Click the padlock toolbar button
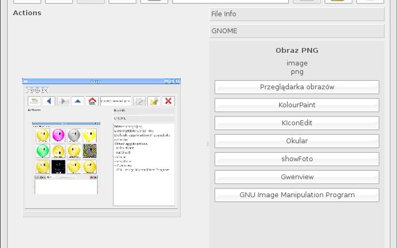Image resolution: width=397 pixels, height=248 pixels. 338,1
